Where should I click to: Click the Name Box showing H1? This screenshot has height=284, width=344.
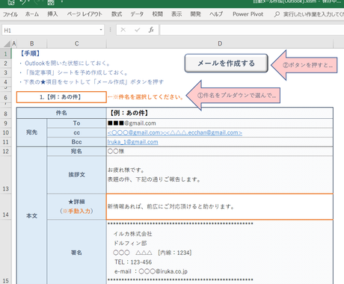50,30
